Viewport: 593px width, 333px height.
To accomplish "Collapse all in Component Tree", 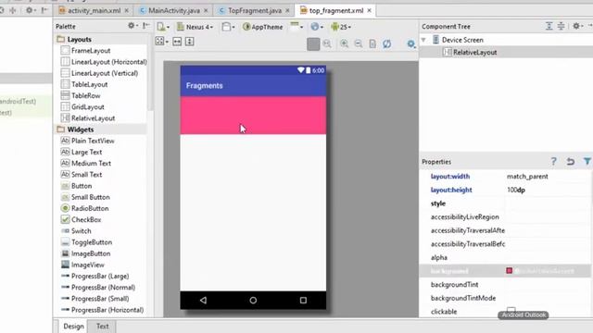I will (561, 26).
